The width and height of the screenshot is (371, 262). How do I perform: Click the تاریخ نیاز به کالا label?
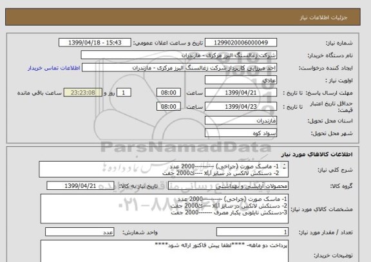pos(138,186)
